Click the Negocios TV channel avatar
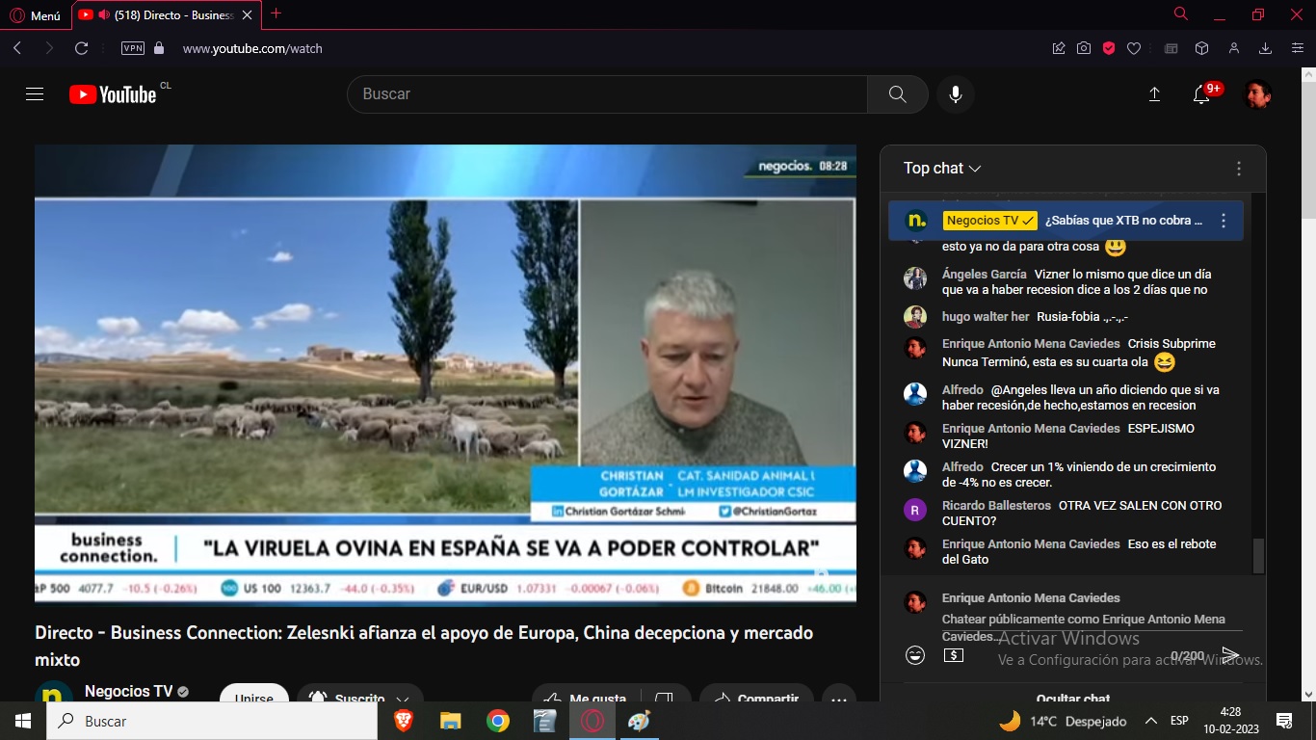 (x=54, y=692)
